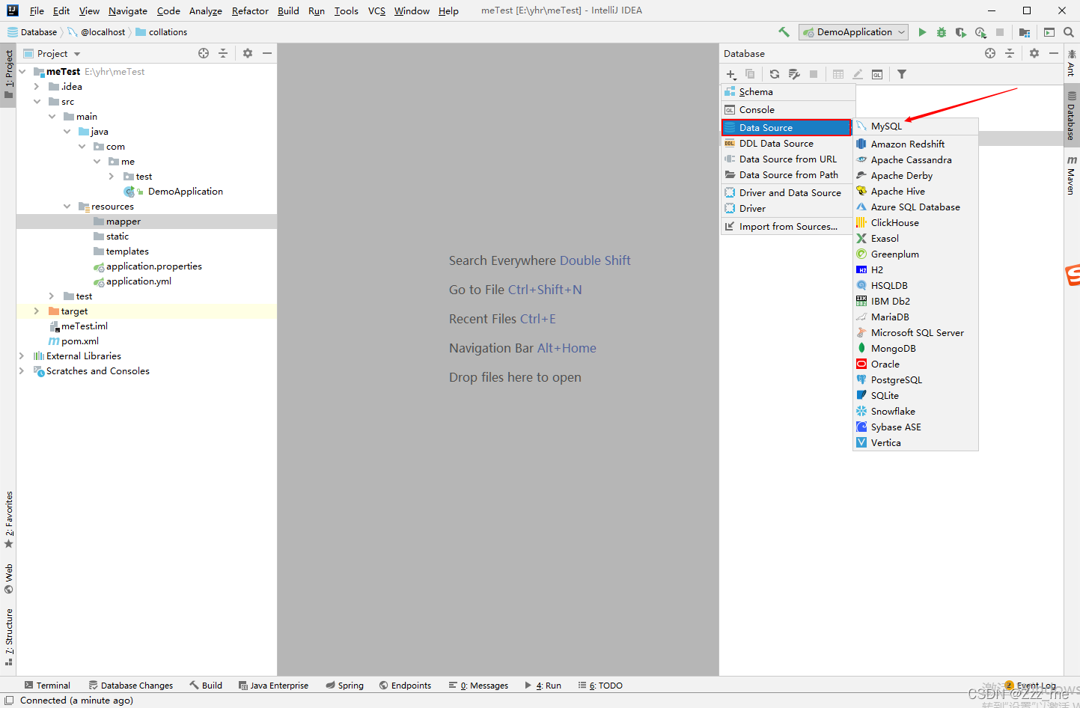Viewport: 1080px width, 708px height.
Task: Click the run anything terminal-window icon
Action: pos(1049,32)
